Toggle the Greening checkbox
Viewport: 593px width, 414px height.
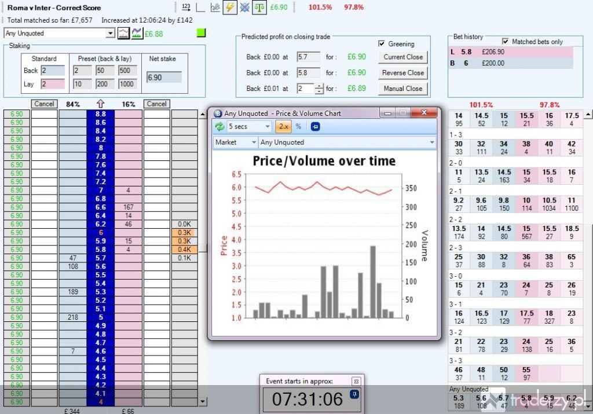pos(382,43)
